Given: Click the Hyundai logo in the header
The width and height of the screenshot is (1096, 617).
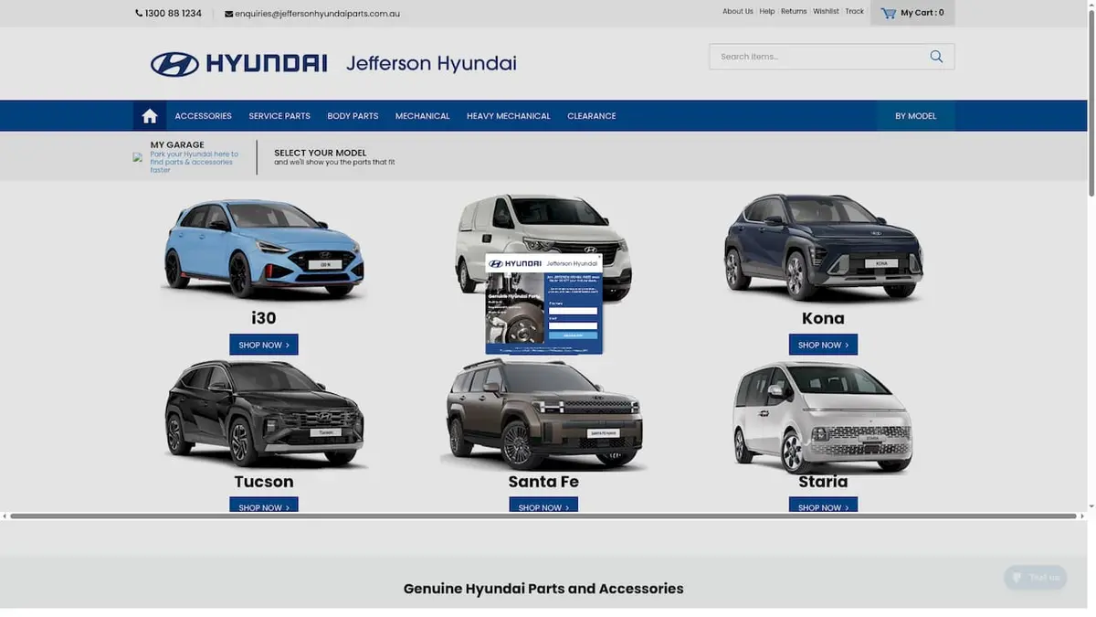Looking at the screenshot, I should click(x=239, y=64).
